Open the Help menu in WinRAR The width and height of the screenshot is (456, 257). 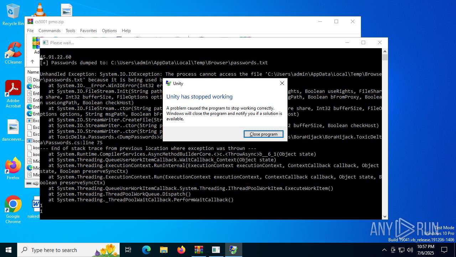[x=126, y=31]
